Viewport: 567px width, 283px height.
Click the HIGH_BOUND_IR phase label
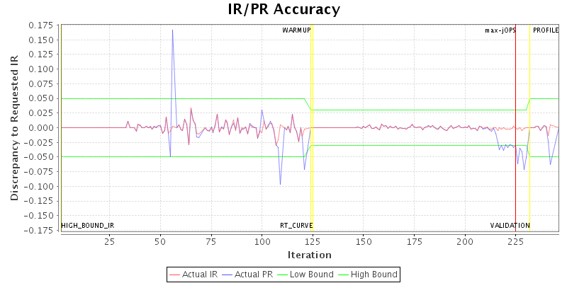pyautogui.click(x=88, y=226)
